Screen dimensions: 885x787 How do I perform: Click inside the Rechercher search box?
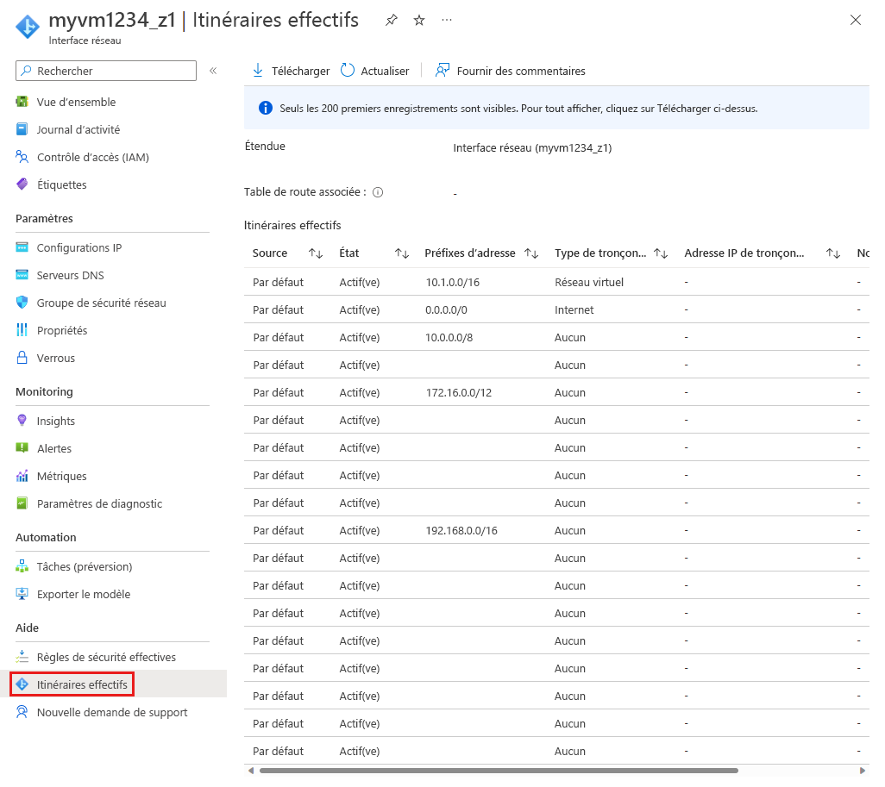[x=105, y=70]
